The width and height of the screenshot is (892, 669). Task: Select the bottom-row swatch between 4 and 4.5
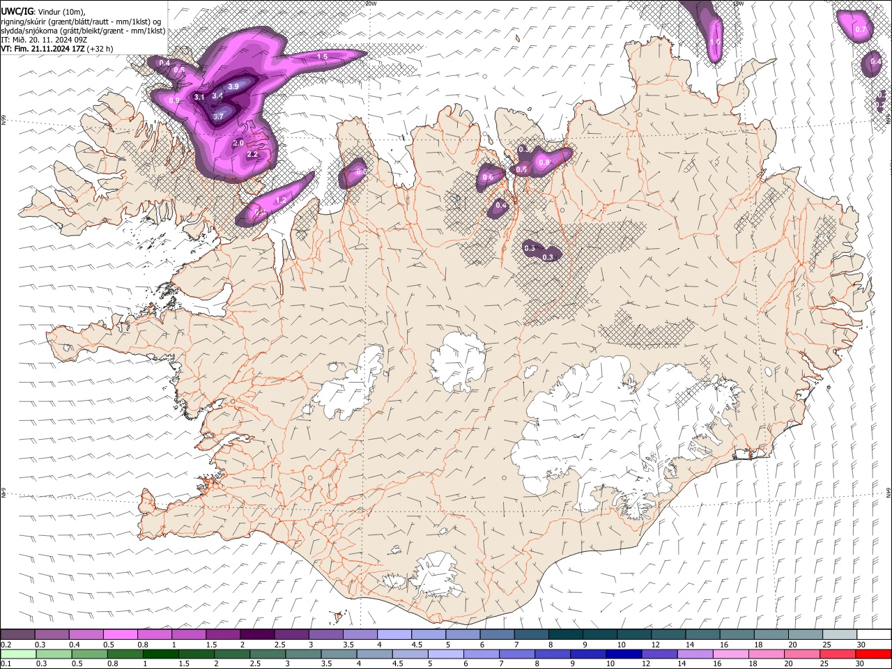374,654
